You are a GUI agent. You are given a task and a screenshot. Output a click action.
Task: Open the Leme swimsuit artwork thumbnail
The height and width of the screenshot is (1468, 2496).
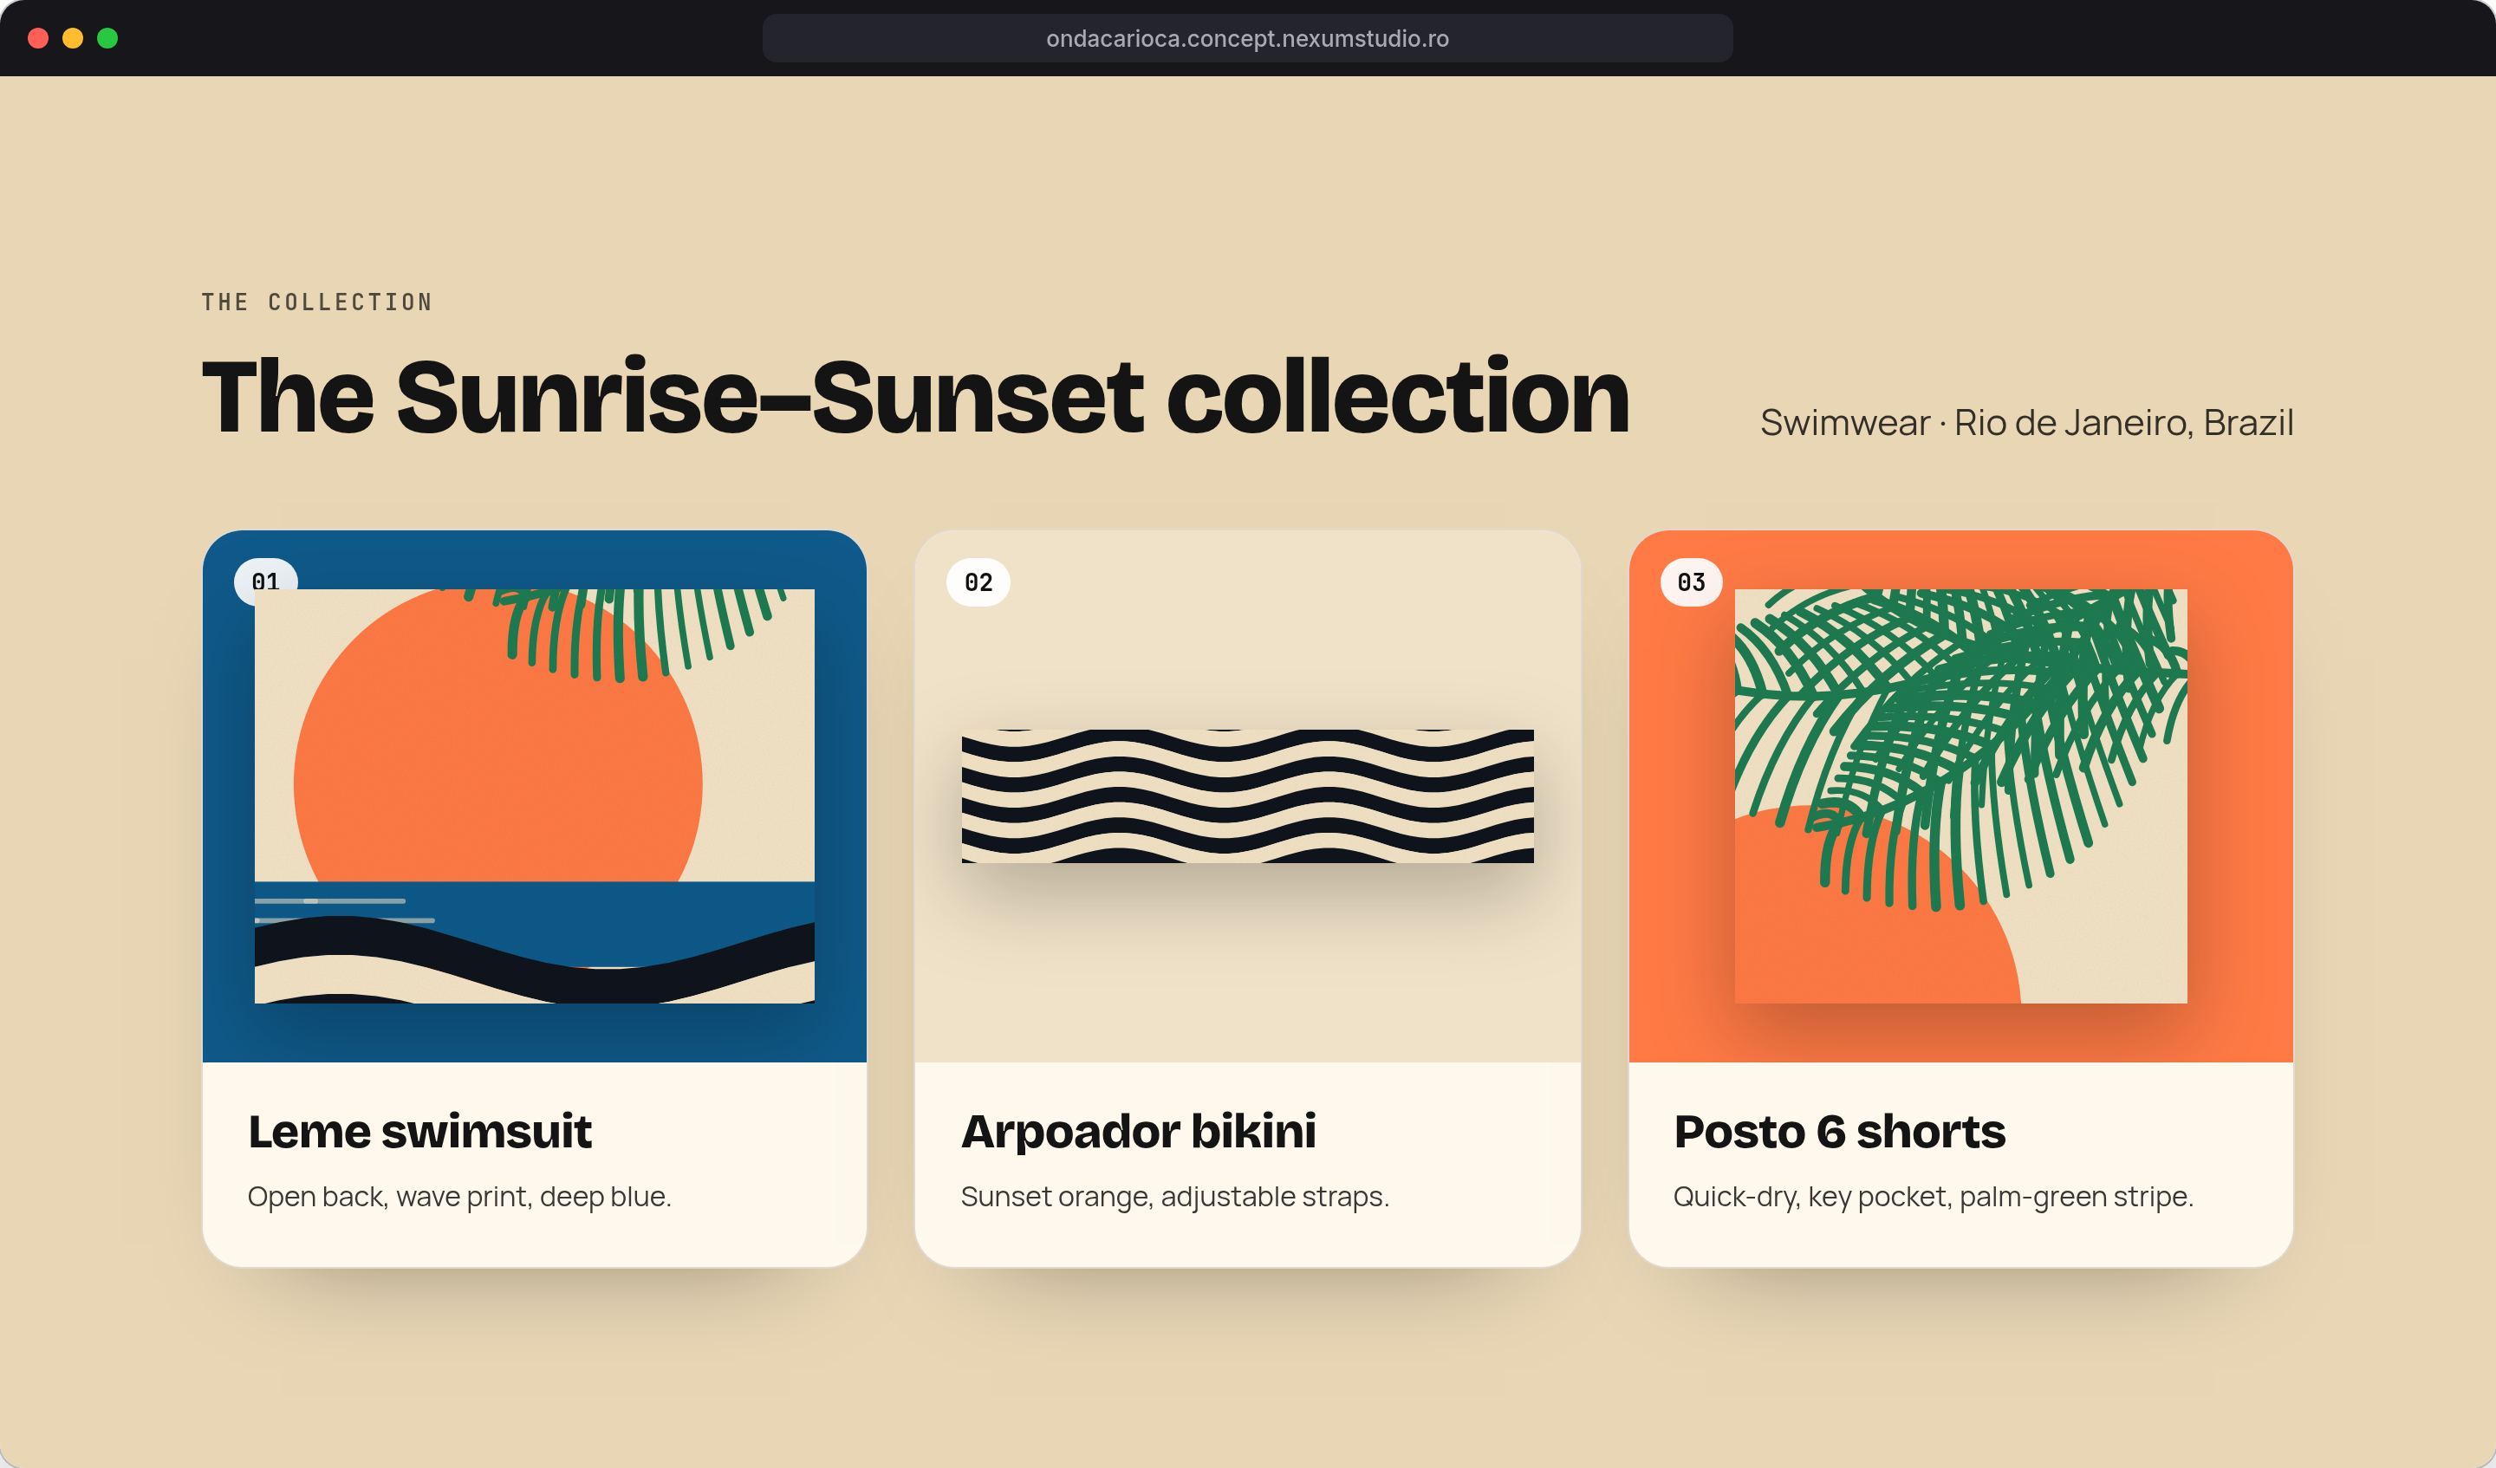[x=535, y=796]
